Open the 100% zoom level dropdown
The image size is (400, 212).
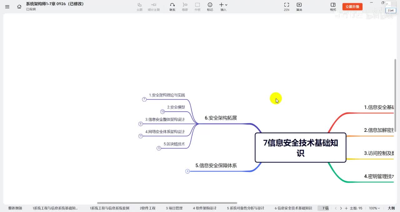click(374, 208)
